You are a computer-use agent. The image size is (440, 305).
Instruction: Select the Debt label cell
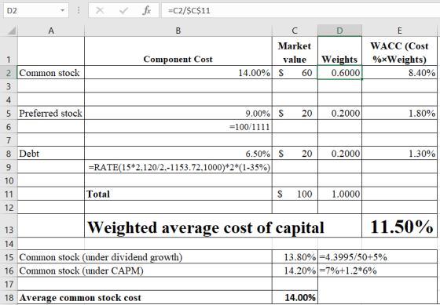point(51,154)
